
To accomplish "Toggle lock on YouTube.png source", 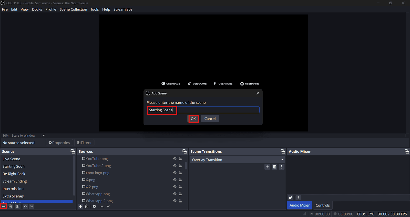I will click(x=180, y=159).
